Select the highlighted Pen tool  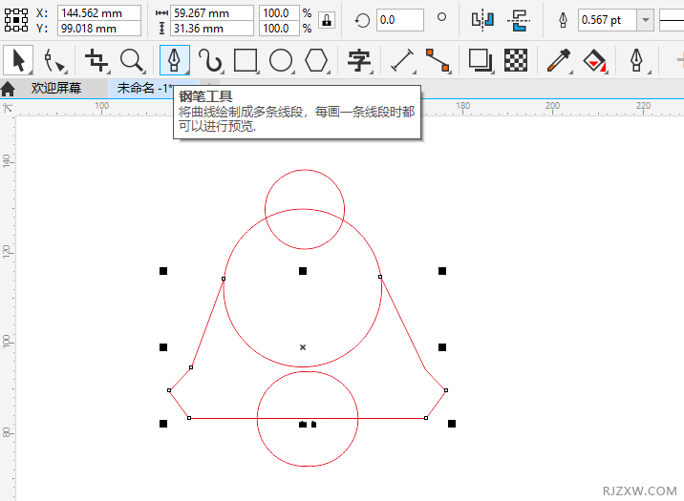point(174,60)
